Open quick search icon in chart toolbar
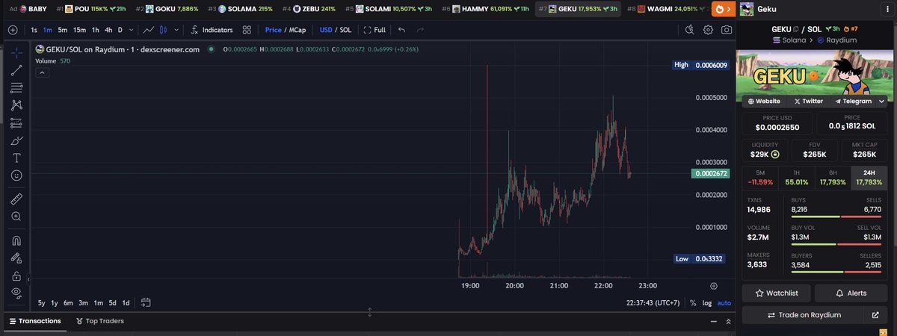The height and width of the screenshot is (336, 897). click(x=690, y=30)
